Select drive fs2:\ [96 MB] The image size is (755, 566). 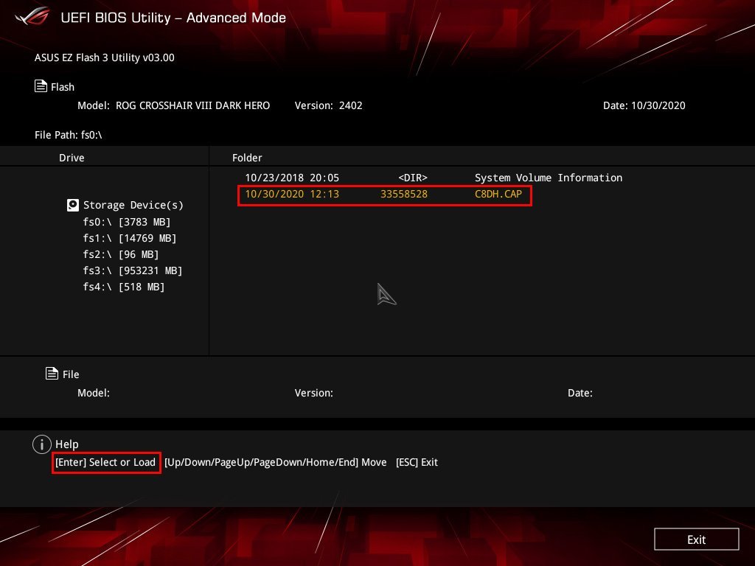(120, 254)
